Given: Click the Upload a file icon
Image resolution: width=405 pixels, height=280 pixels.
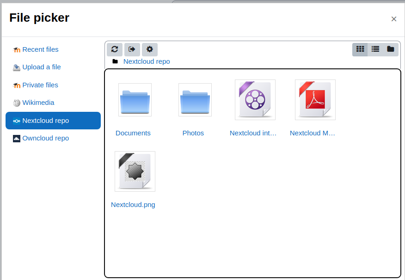Looking at the screenshot, I should click(17, 67).
